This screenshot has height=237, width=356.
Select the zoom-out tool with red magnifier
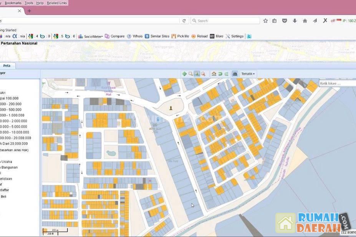tap(203, 74)
